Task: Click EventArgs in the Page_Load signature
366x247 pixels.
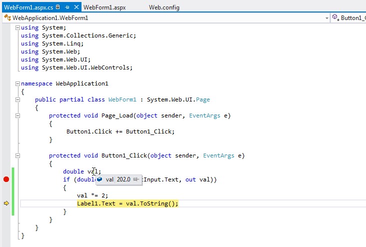Action: pos(204,115)
